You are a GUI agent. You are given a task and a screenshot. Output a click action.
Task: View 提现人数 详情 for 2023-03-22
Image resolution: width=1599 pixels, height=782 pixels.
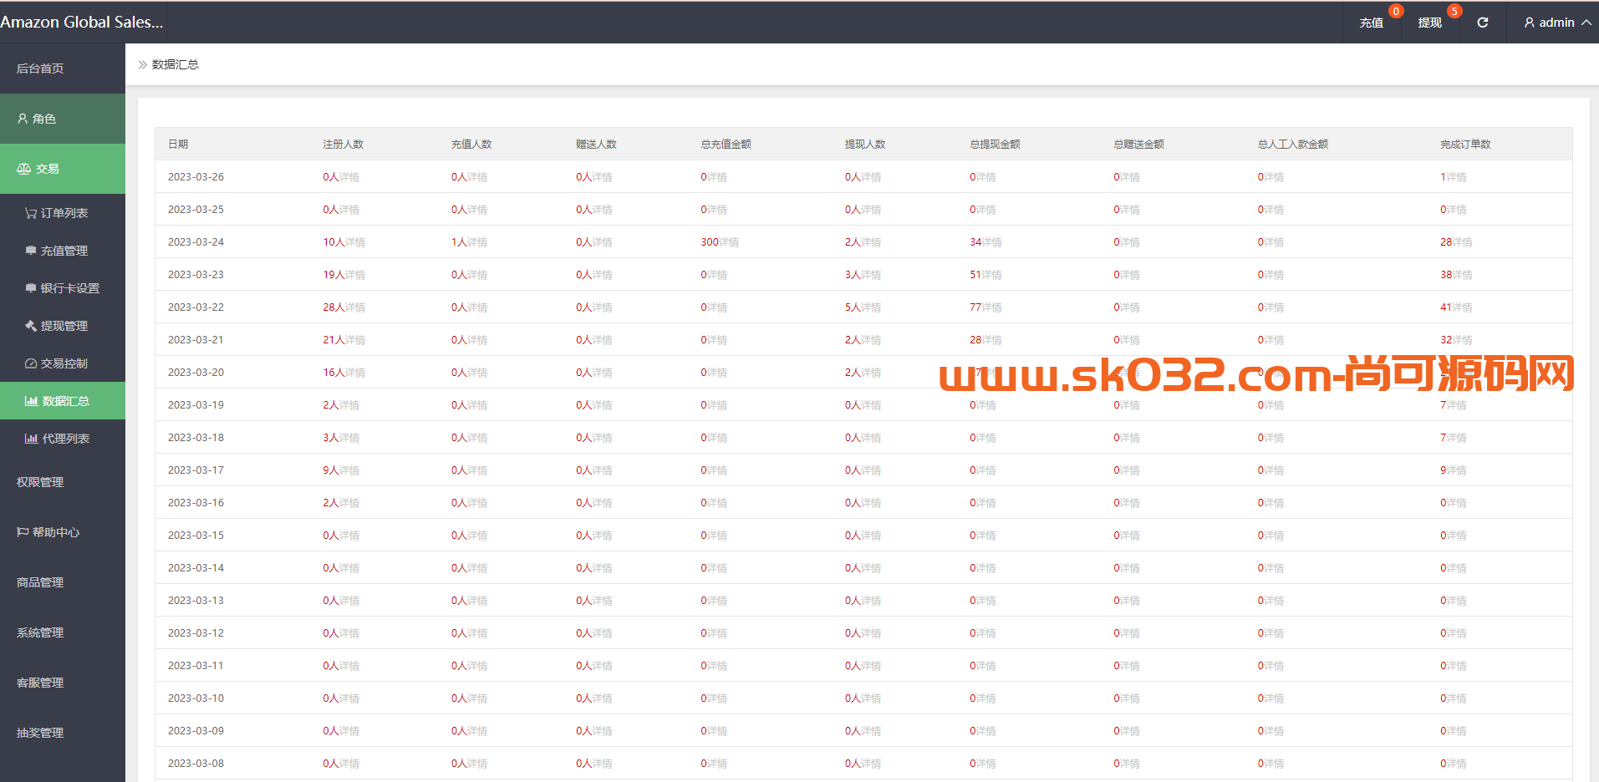[x=871, y=307]
